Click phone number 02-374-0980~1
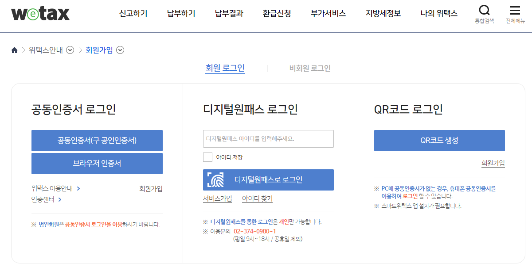The height and width of the screenshot is (267, 532). (x=255, y=231)
